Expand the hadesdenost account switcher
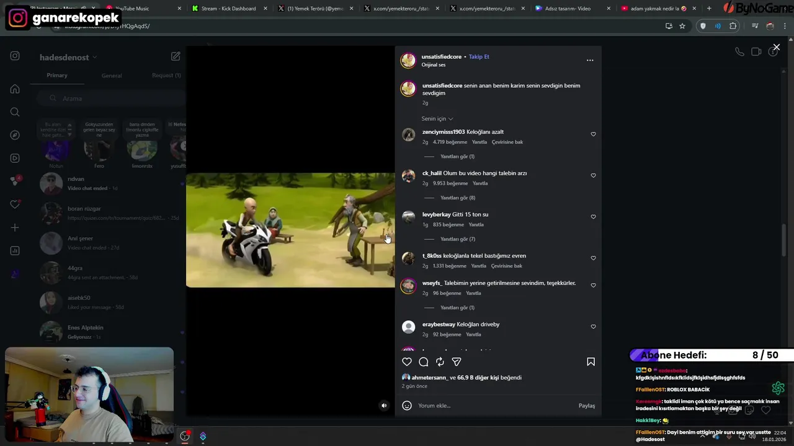This screenshot has height=446, width=794. [x=68, y=57]
